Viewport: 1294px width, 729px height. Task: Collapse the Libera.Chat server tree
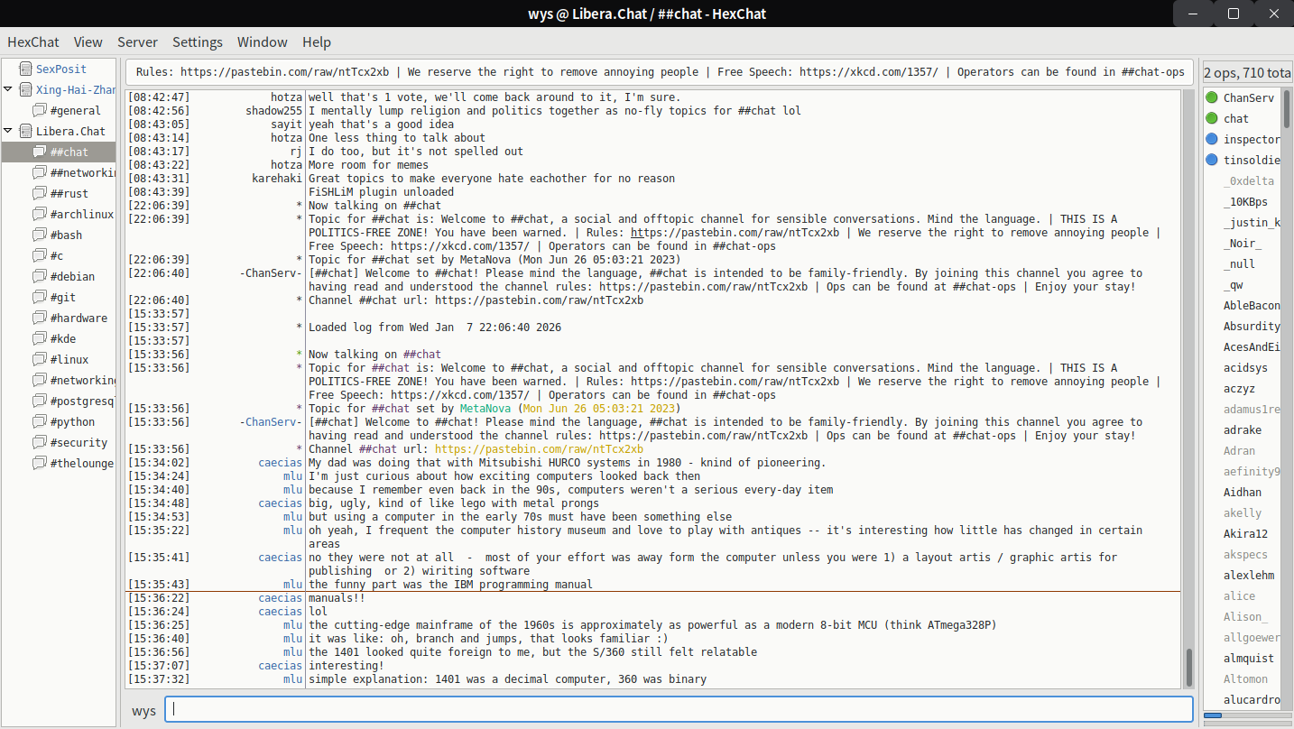(8, 131)
